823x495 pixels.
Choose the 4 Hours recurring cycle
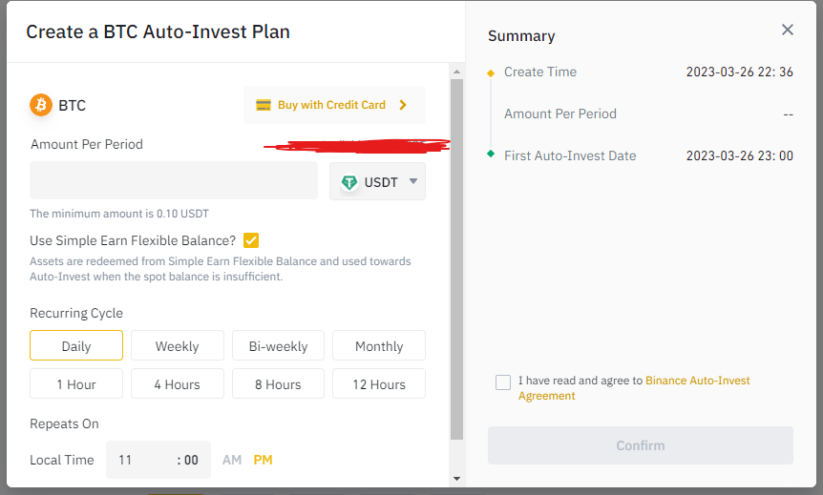click(x=178, y=383)
